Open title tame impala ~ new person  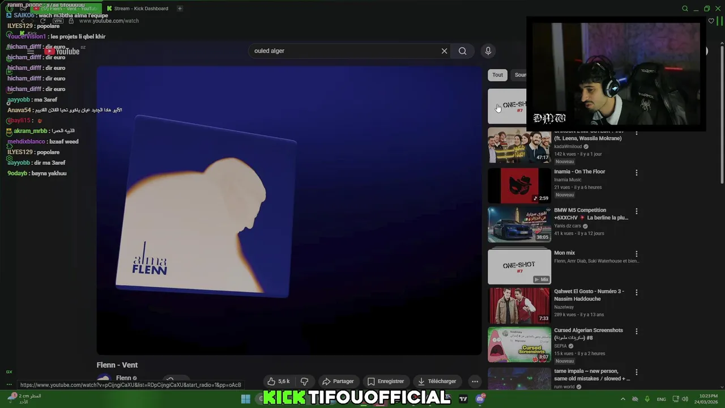tap(592, 375)
